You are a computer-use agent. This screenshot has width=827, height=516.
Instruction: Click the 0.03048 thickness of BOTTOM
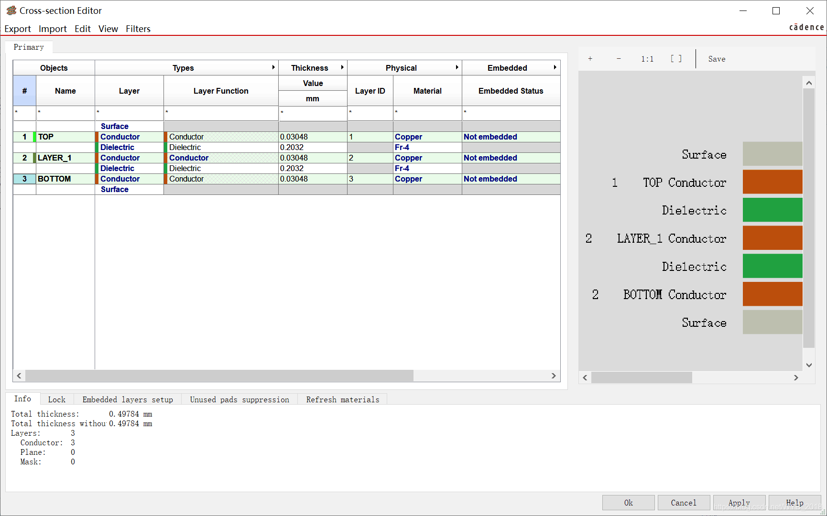click(313, 179)
